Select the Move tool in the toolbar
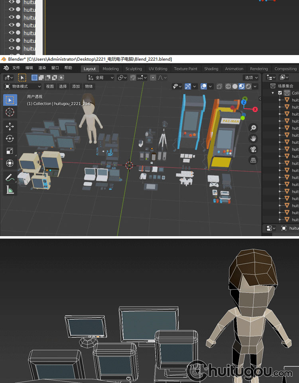The image size is (299, 383). point(10,126)
